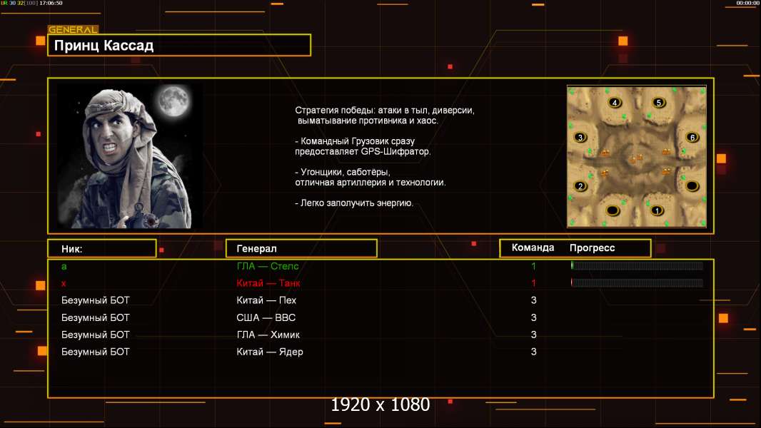The width and height of the screenshot is (761, 428).
Task: Click the Угонщики, саботёры line
Action: pyautogui.click(x=343, y=172)
